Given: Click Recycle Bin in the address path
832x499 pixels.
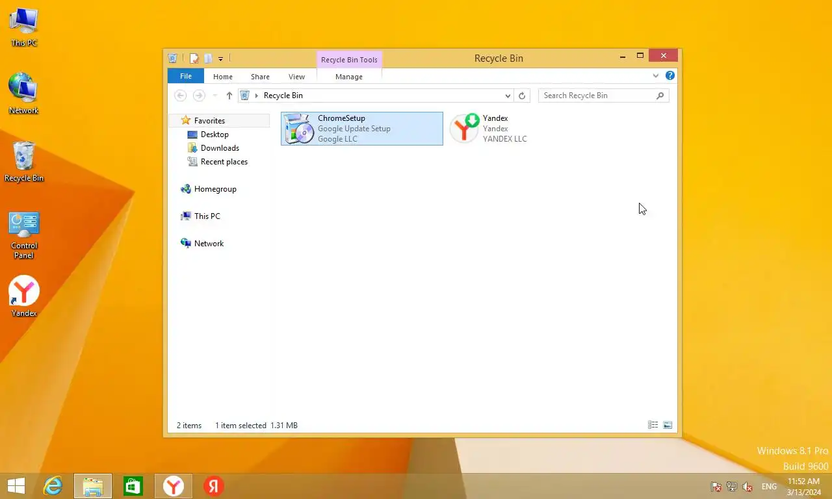Looking at the screenshot, I should [x=283, y=96].
